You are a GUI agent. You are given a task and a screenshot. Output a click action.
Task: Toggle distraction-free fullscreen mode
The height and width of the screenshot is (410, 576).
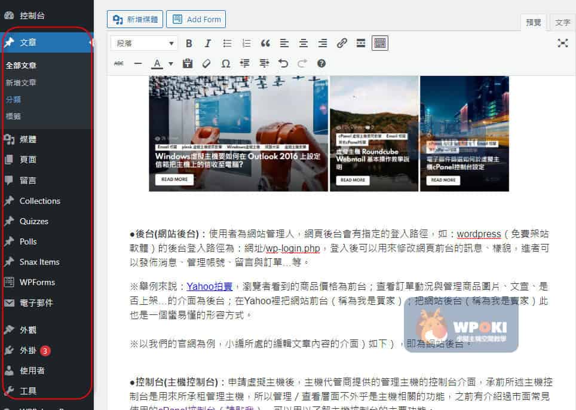[x=562, y=43]
